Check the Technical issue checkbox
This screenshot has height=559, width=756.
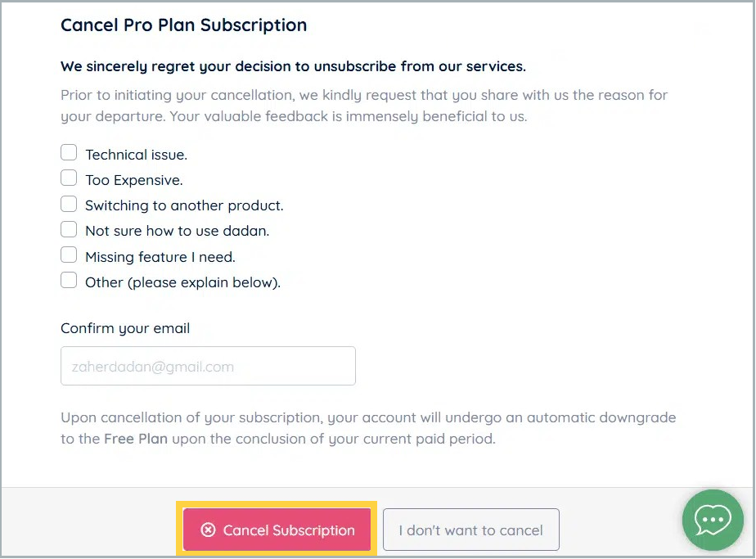tap(70, 153)
